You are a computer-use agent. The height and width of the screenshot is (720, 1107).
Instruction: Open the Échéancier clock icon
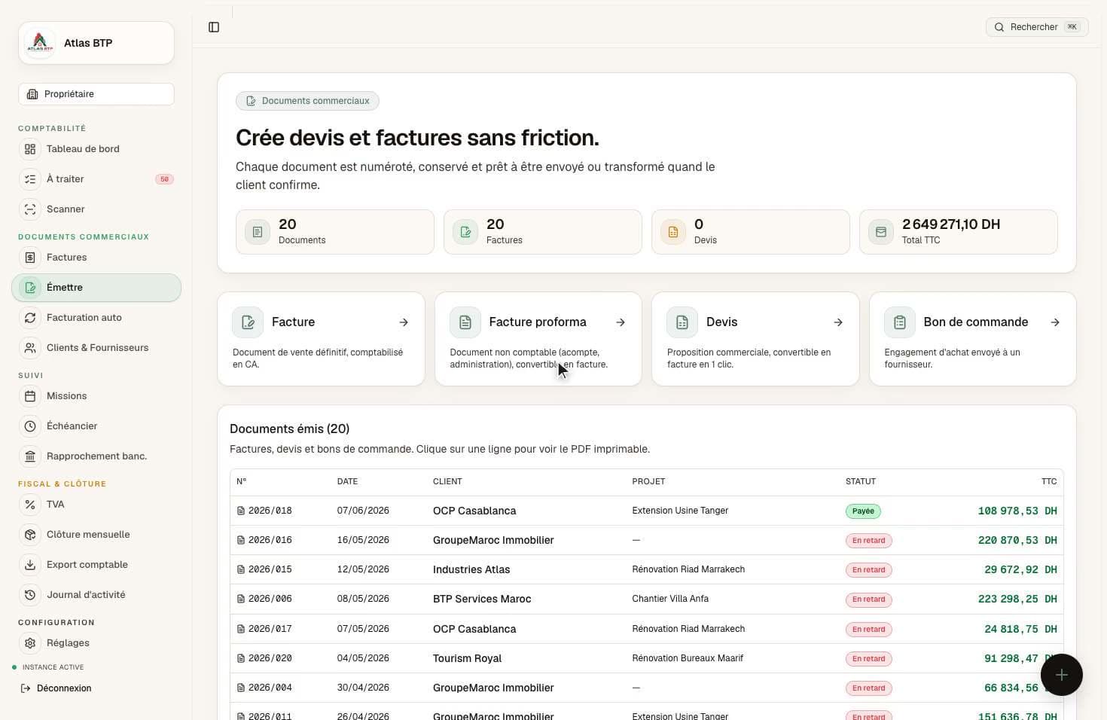tap(30, 426)
